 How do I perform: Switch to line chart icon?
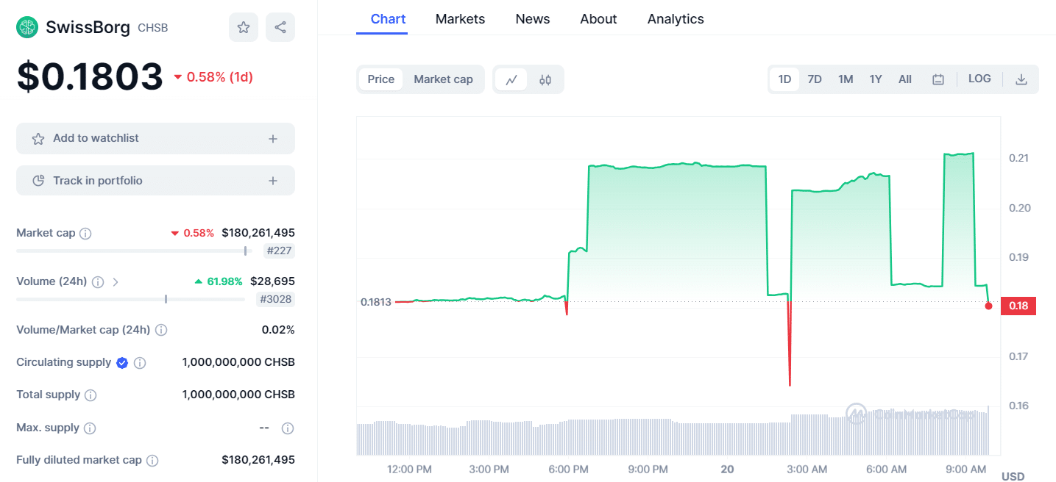click(511, 79)
